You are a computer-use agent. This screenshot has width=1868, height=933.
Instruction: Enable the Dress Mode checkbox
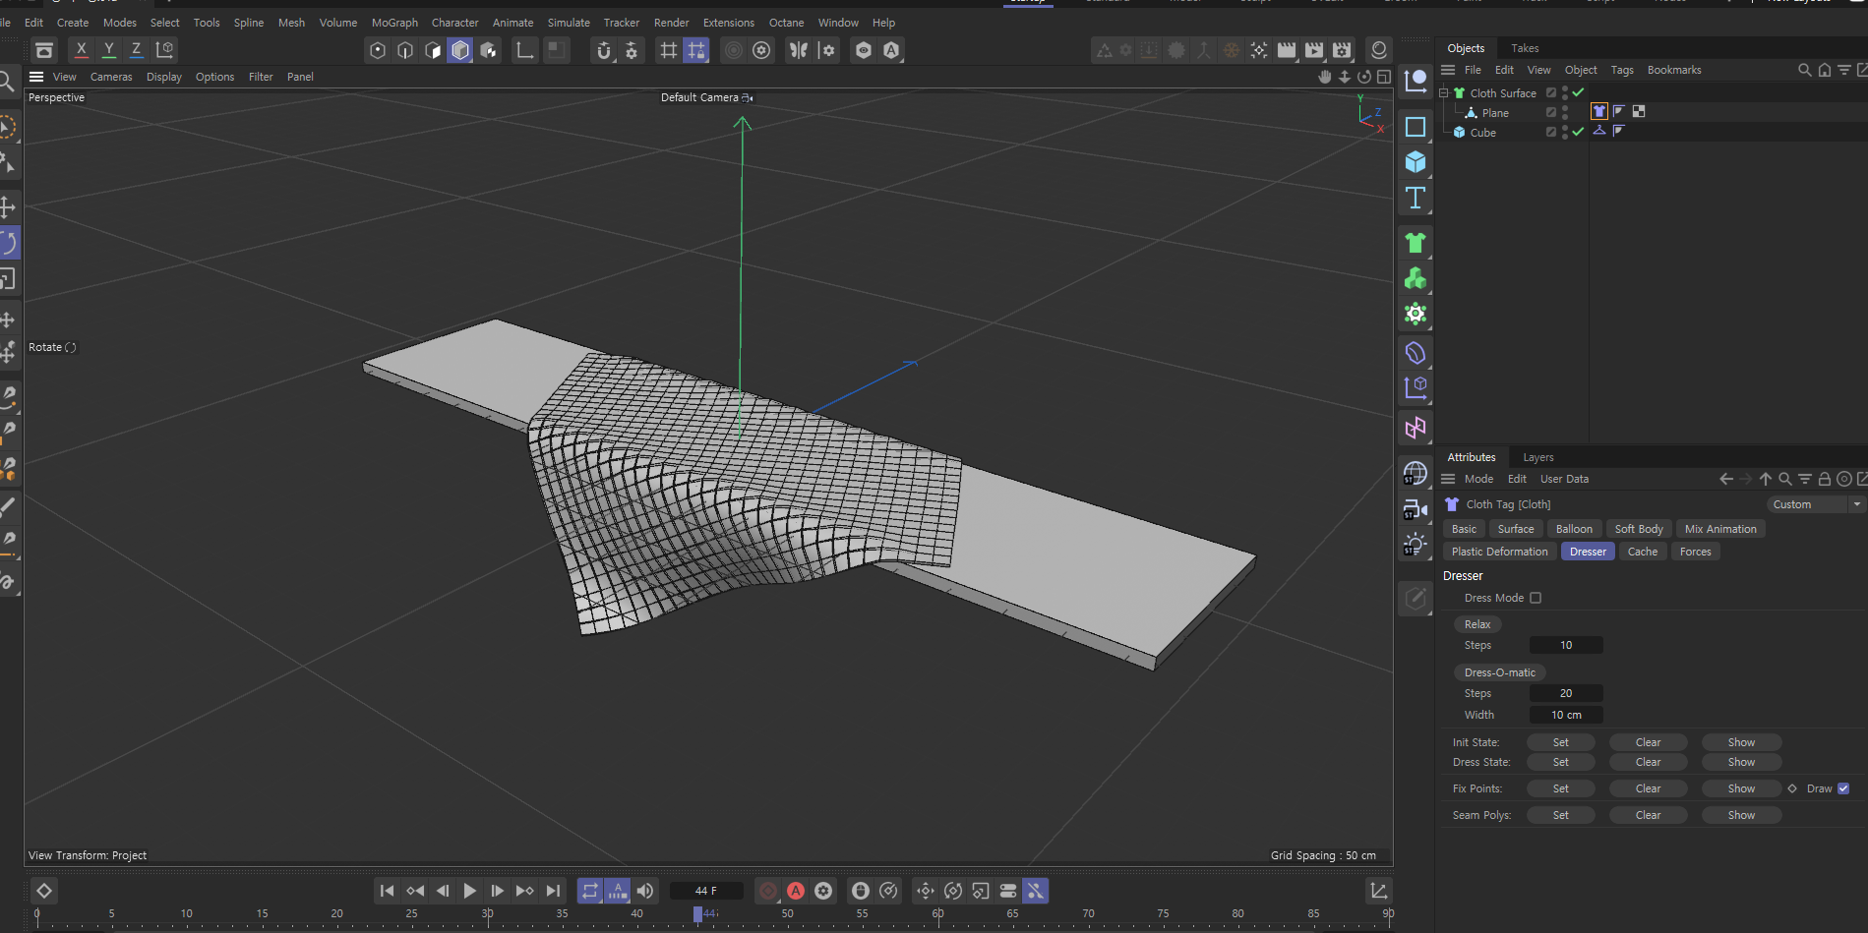pyautogui.click(x=1536, y=598)
